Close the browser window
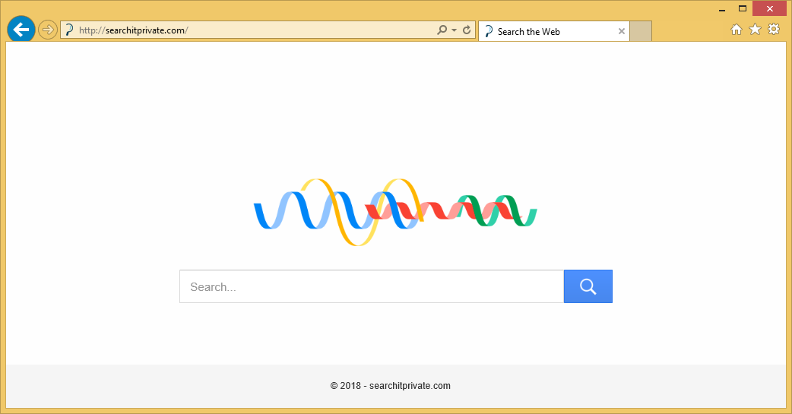792x414 pixels. coord(768,9)
